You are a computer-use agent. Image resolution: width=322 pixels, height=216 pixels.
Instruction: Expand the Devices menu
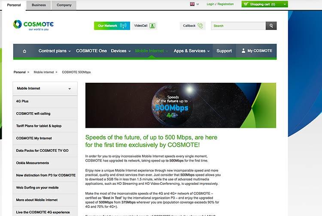pos(121,51)
